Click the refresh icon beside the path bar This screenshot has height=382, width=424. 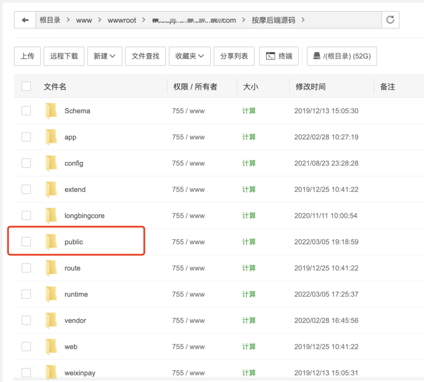pyautogui.click(x=390, y=20)
